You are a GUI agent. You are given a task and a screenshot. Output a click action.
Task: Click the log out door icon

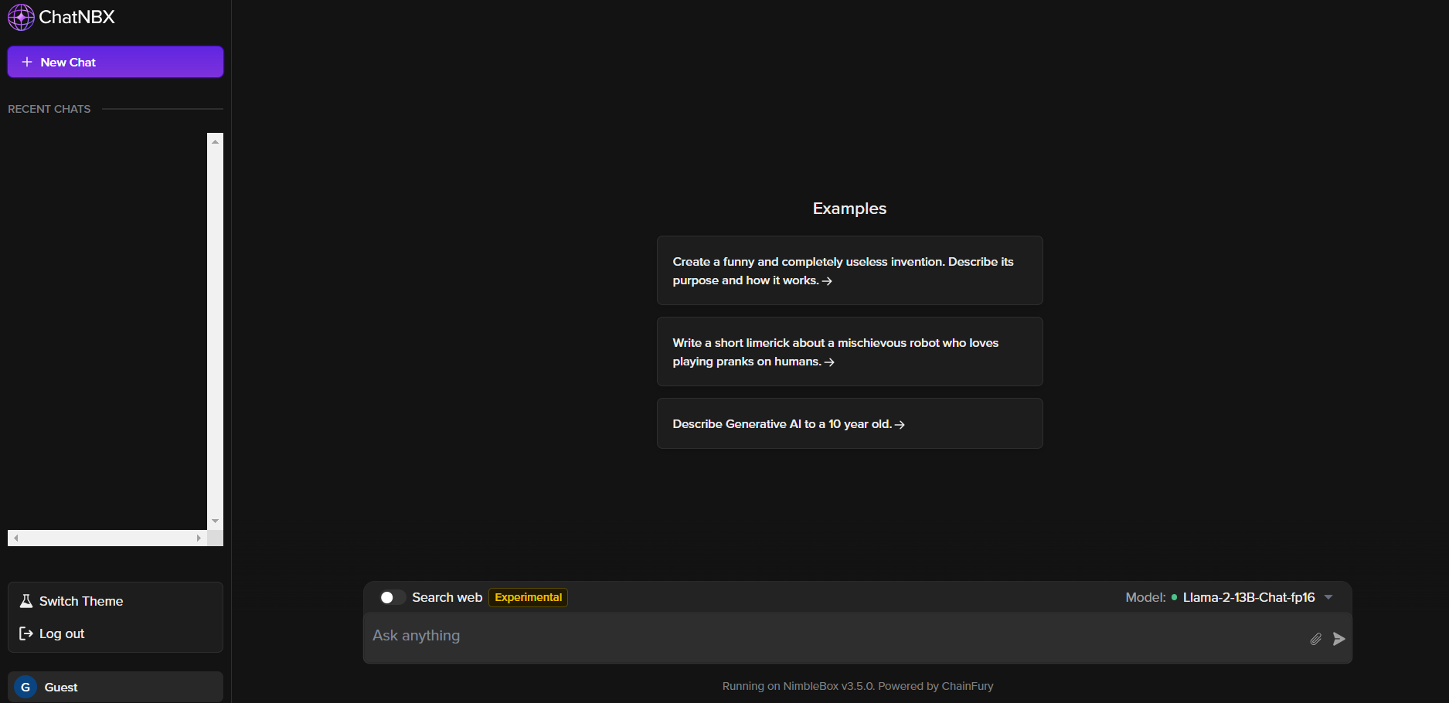click(26, 633)
